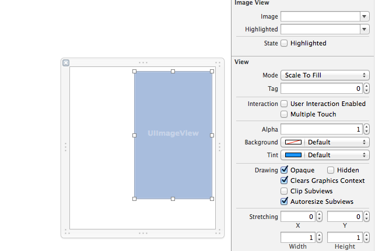This screenshot has height=251, width=375.
Task: Uncheck the Autoresize Subviews checkbox
Action: pos(284,201)
